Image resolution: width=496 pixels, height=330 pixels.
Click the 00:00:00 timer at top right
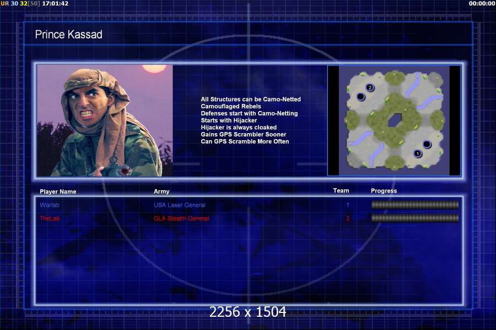(482, 3)
